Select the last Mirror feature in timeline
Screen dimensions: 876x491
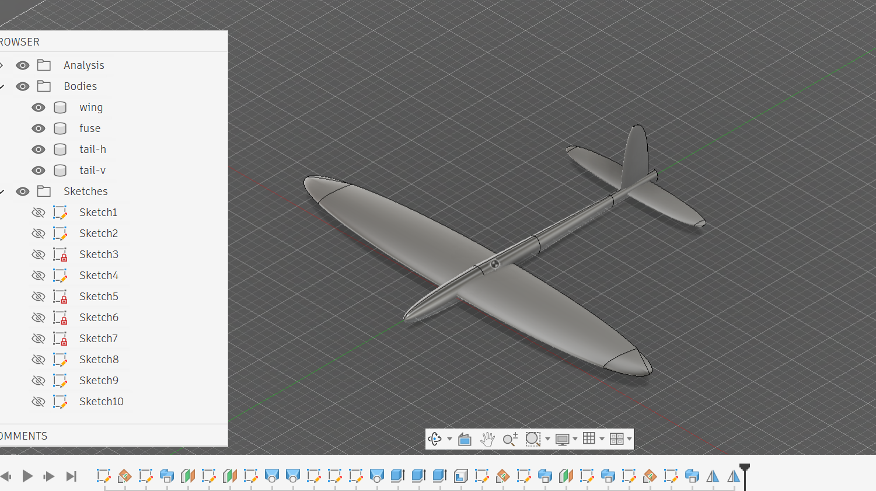[734, 476]
